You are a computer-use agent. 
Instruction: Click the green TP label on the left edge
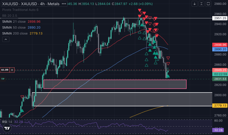tap(3, 79)
